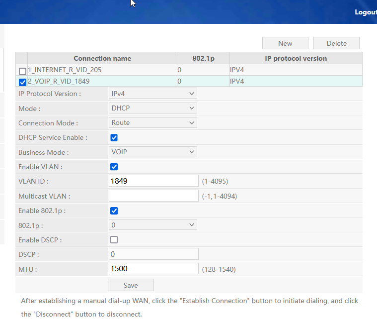This screenshot has width=377, height=326.
Task: Toggle the Enable 802.1p checkbox
Action: point(114,211)
